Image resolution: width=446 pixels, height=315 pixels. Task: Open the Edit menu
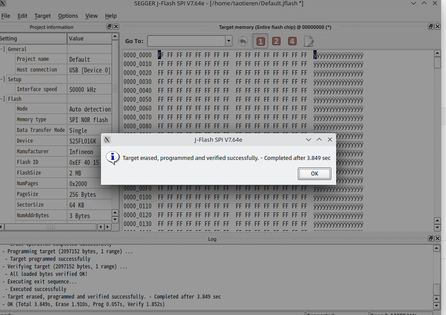(x=23, y=16)
